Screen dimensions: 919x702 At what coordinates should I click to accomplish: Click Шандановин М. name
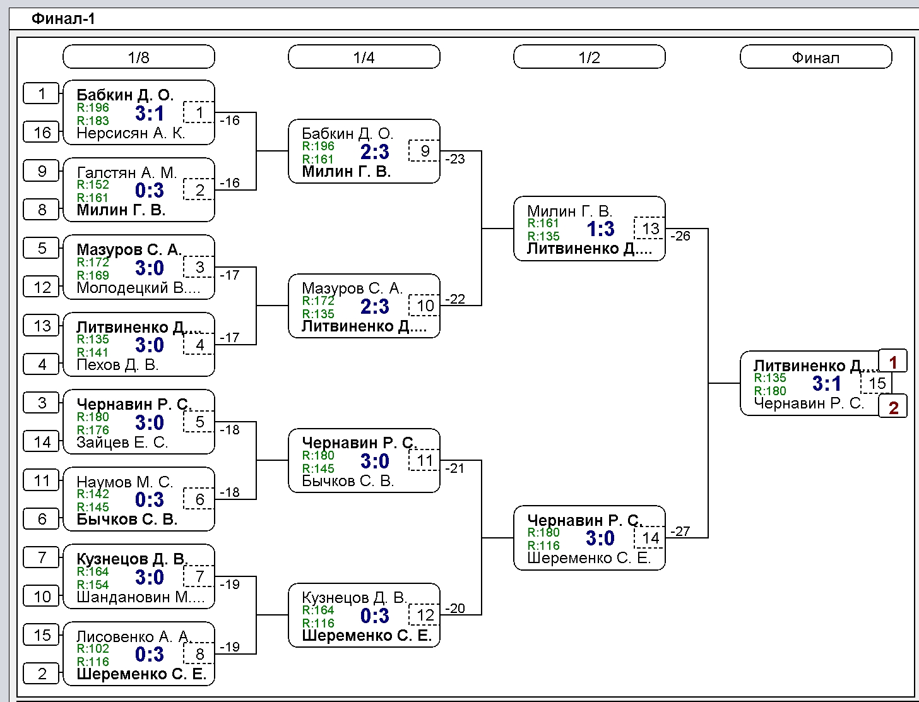(141, 597)
